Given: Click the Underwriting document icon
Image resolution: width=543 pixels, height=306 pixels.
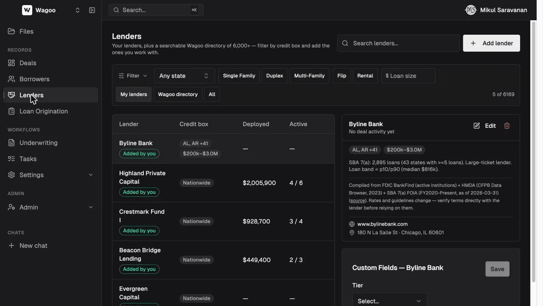Looking at the screenshot, I should (x=11, y=143).
